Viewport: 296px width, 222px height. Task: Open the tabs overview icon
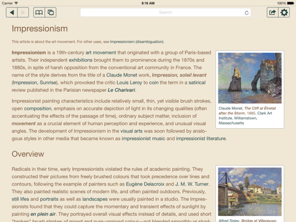pos(51,12)
